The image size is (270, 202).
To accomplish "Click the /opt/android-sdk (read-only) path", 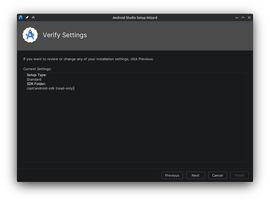I will click(50, 88).
